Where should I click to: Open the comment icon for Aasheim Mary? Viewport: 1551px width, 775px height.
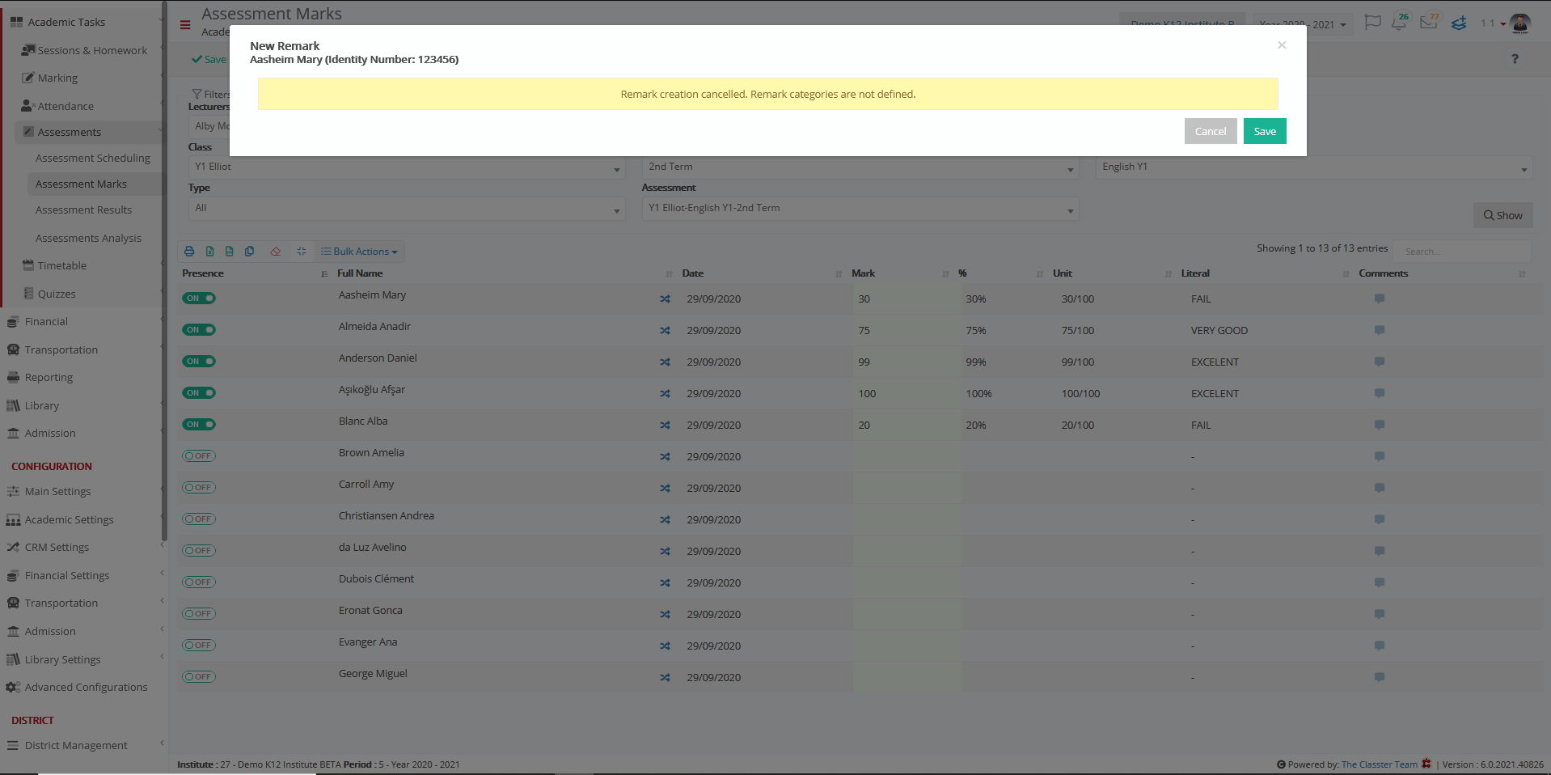[1380, 299]
